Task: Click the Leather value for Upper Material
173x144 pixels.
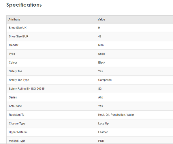Action: (x=103, y=132)
